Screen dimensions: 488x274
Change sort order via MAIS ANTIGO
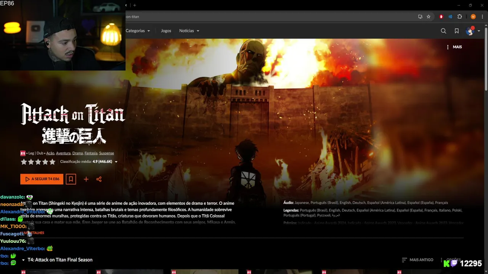(417, 260)
